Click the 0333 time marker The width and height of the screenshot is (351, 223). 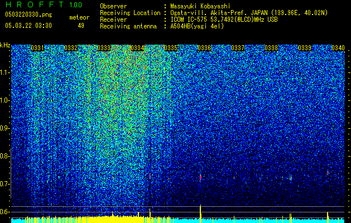pyautogui.click(x=104, y=48)
